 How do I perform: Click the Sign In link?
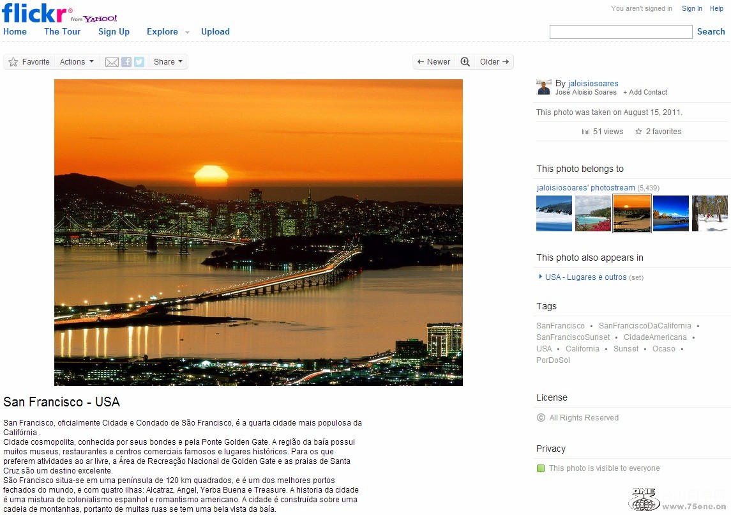tap(691, 8)
